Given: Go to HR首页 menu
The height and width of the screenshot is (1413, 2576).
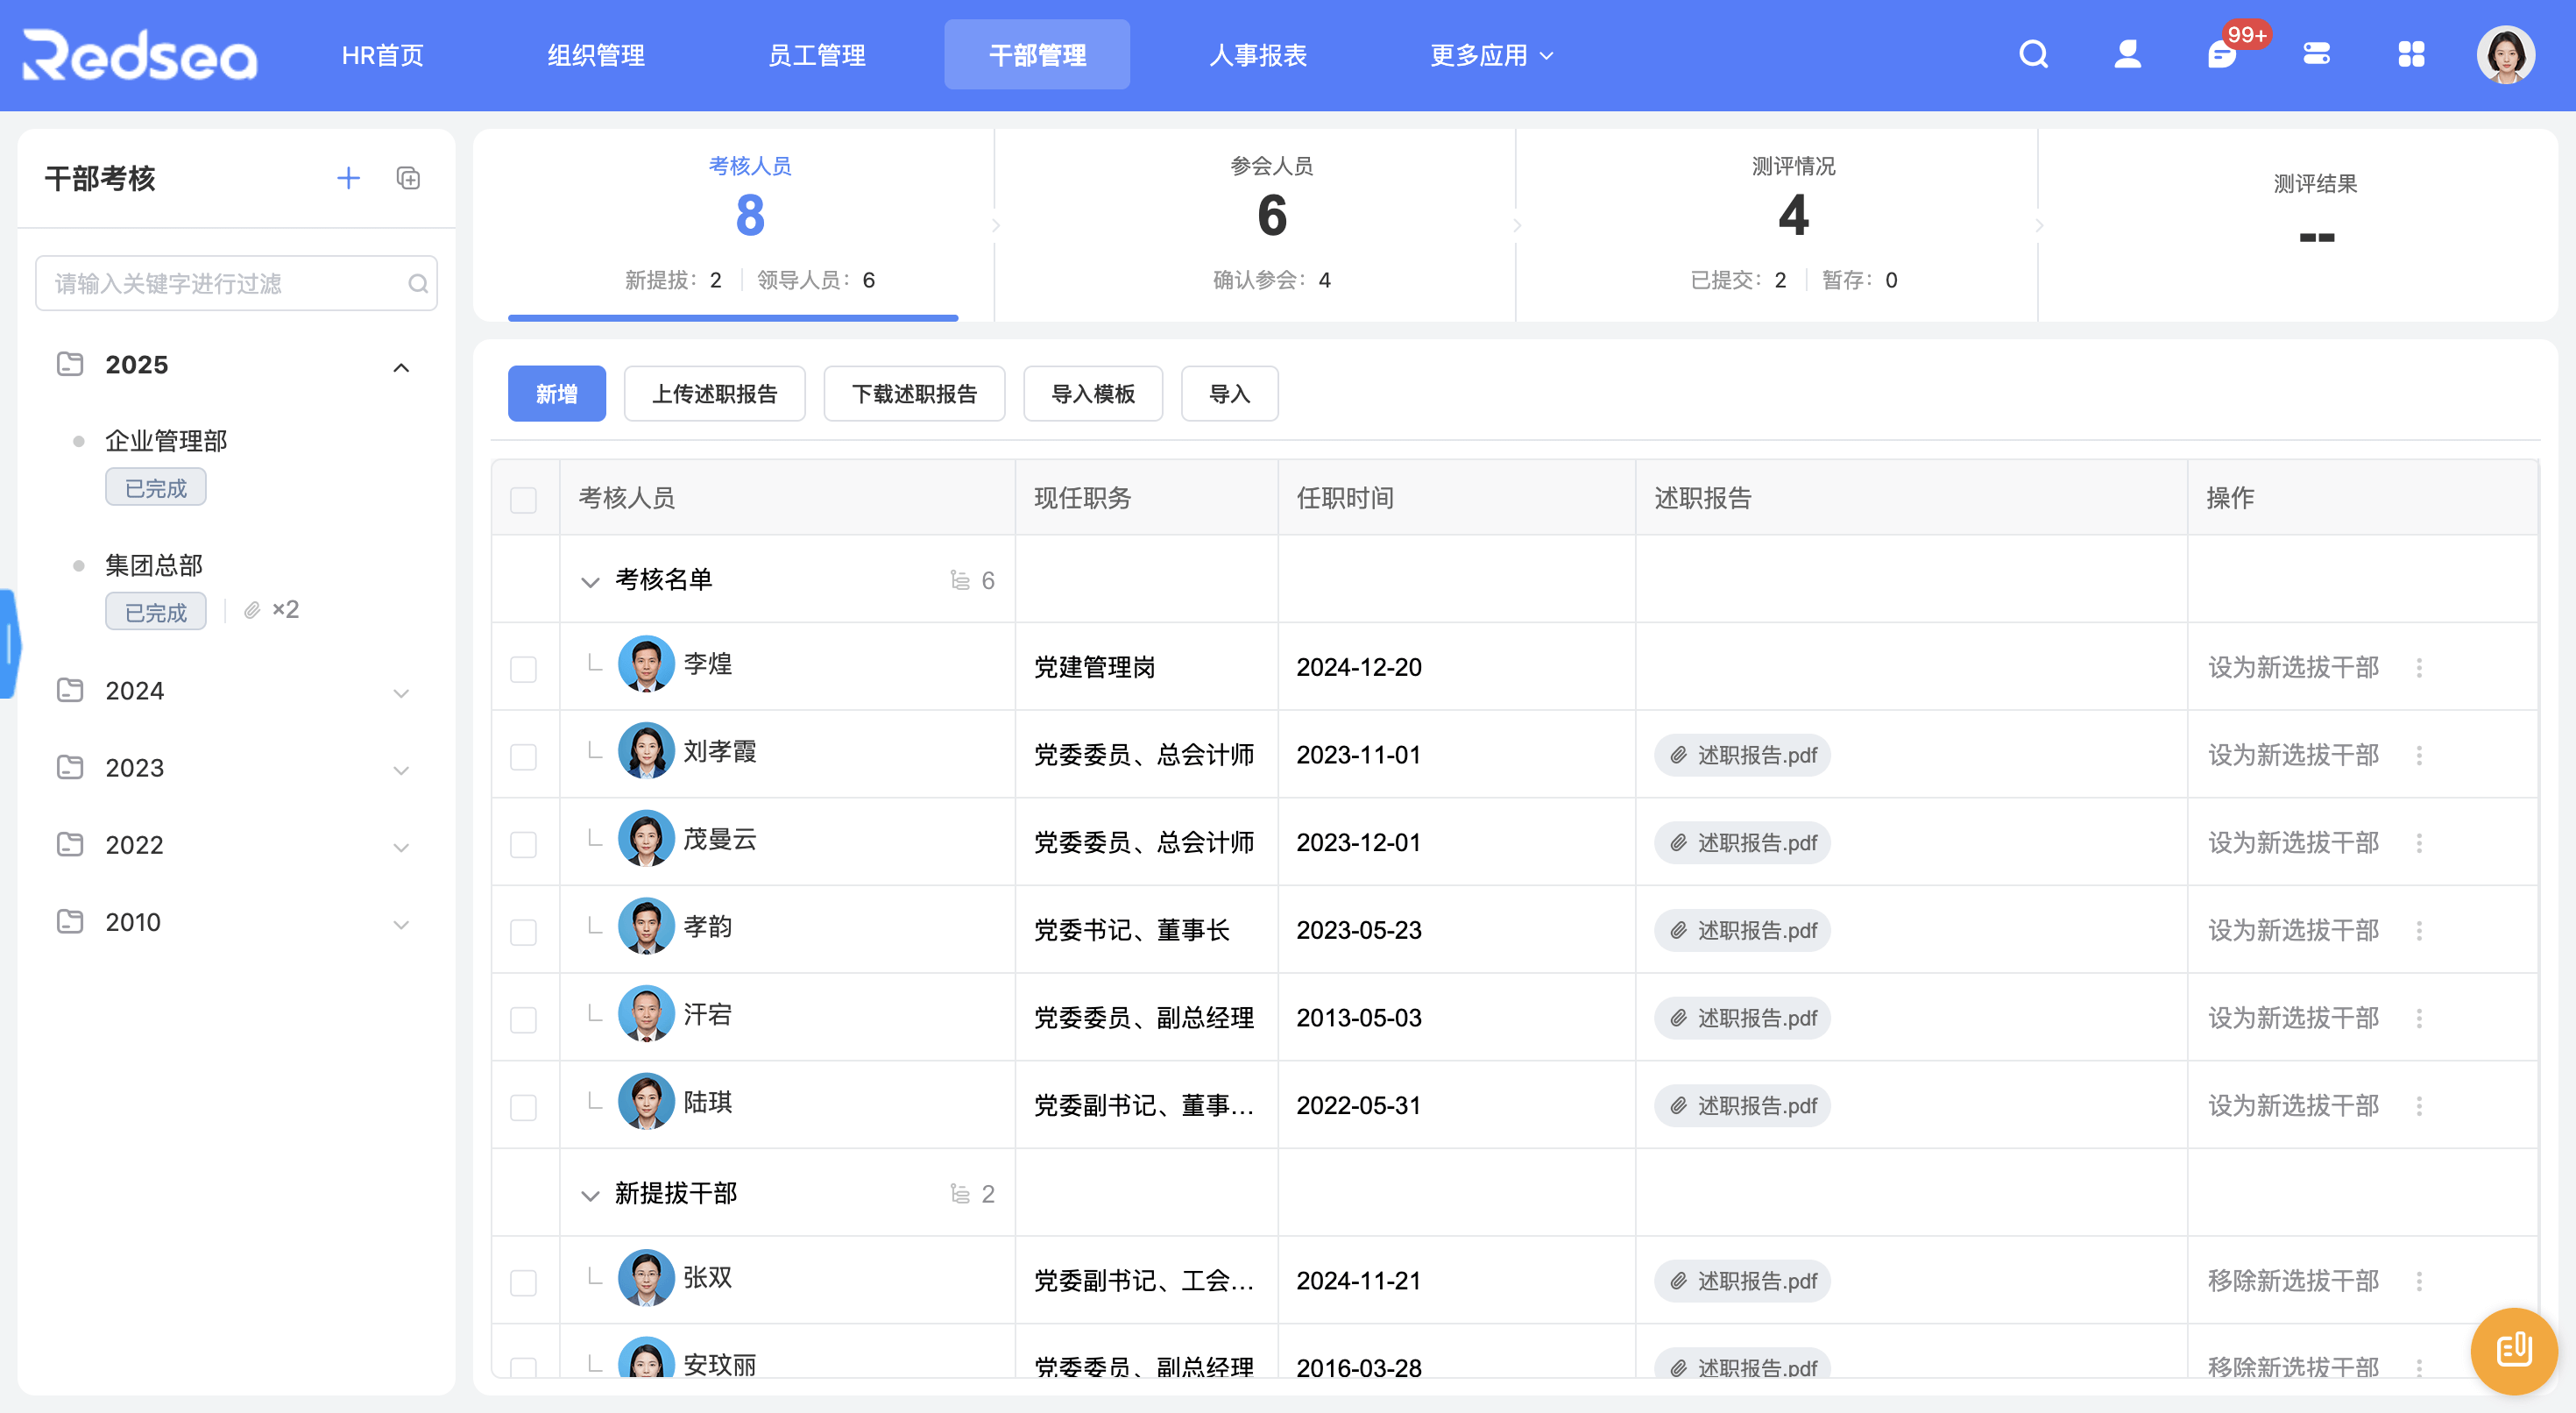Looking at the screenshot, I should click(382, 55).
